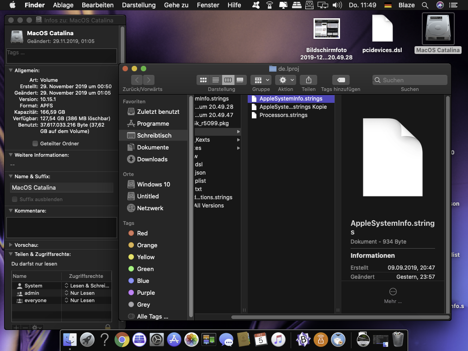
Task: Select Downloads in the Finder sidebar
Action: (152, 159)
